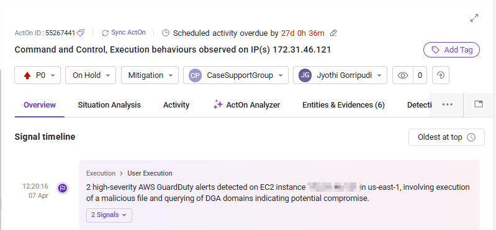Screen dimensions: 496x230
Task: Click the Sync ActOn refresh icon
Action: [106, 33]
